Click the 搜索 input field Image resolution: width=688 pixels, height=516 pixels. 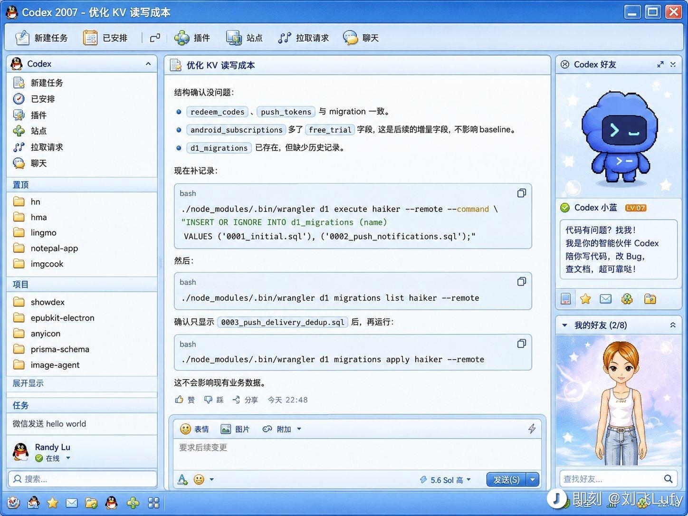tap(82, 478)
